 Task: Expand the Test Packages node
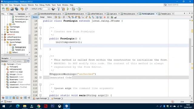[x=5, y=27]
